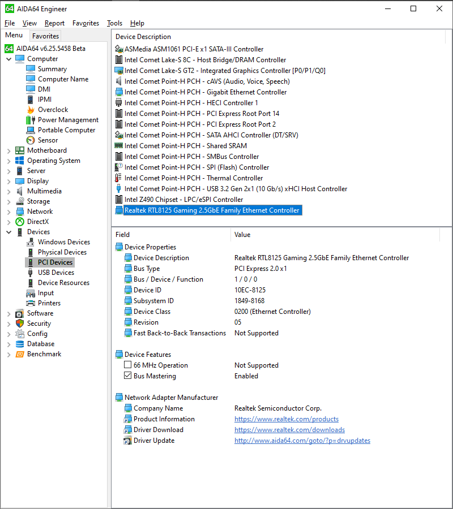
Task: Expand the Display tree node
Action: [x=9, y=181]
